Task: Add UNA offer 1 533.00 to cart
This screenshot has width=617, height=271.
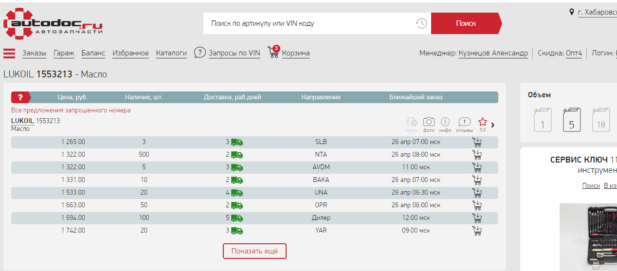Action: (477, 193)
